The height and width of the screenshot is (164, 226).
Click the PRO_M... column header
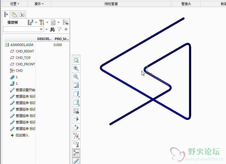pos(61,39)
